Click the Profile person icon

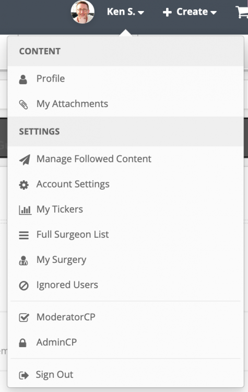(23, 79)
